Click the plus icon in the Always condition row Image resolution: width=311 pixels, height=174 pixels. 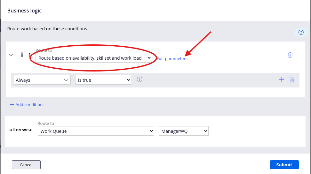tap(282, 80)
